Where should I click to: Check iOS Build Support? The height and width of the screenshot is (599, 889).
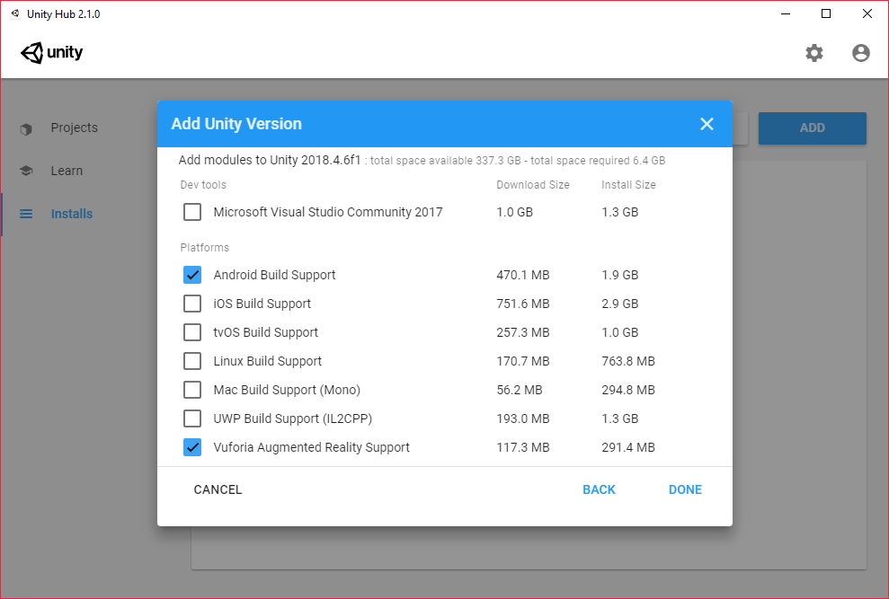coord(191,304)
